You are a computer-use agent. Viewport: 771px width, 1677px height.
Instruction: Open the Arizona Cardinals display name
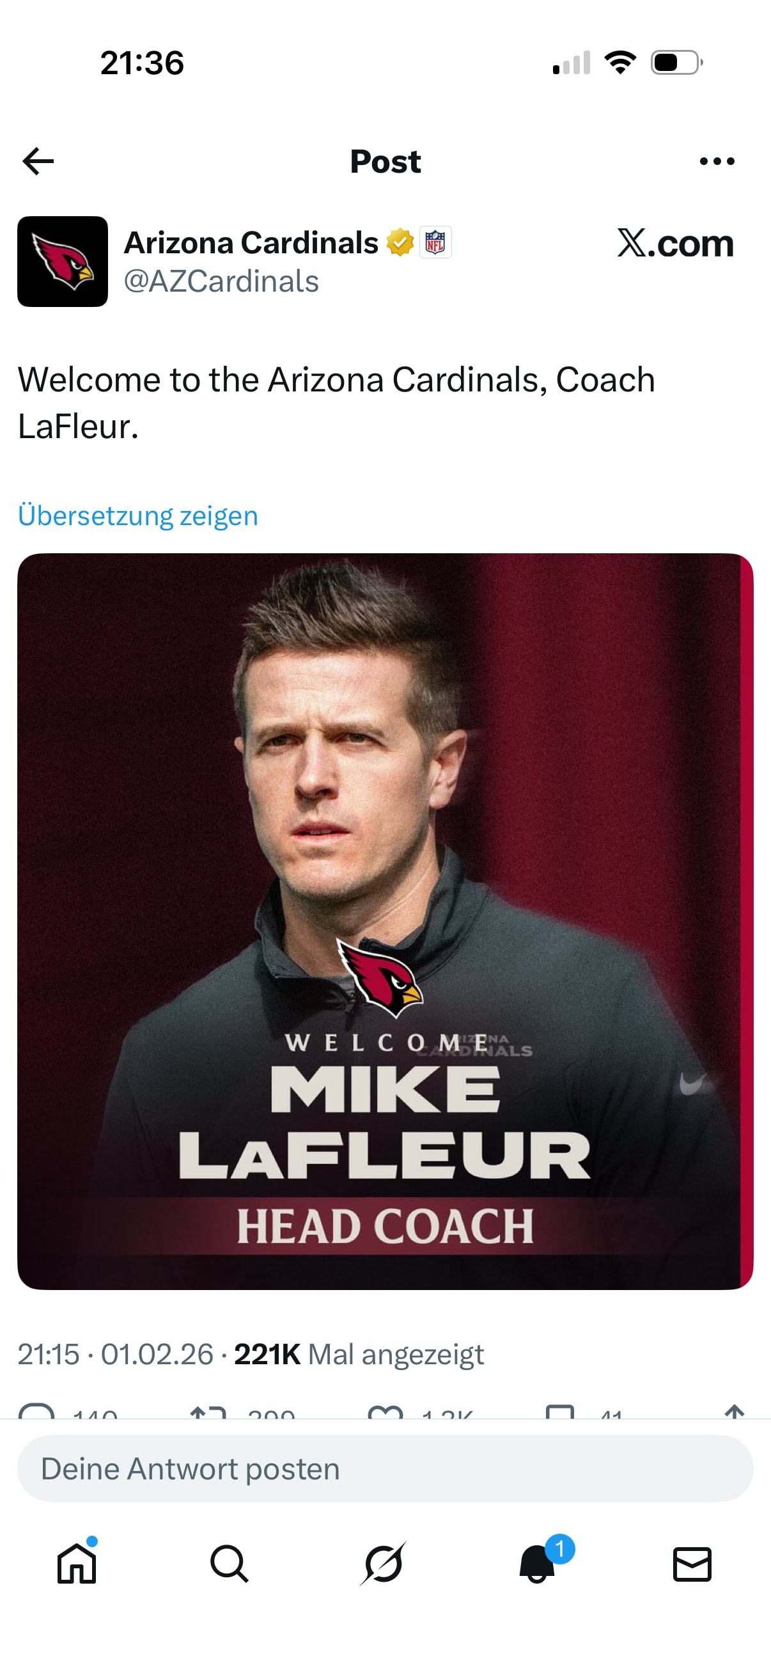[251, 243]
